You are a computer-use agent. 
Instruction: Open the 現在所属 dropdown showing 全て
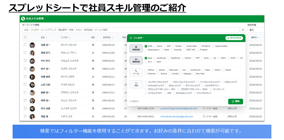pyautogui.click(x=256, y=30)
